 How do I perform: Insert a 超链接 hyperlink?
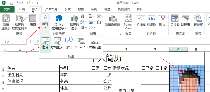click(198, 20)
